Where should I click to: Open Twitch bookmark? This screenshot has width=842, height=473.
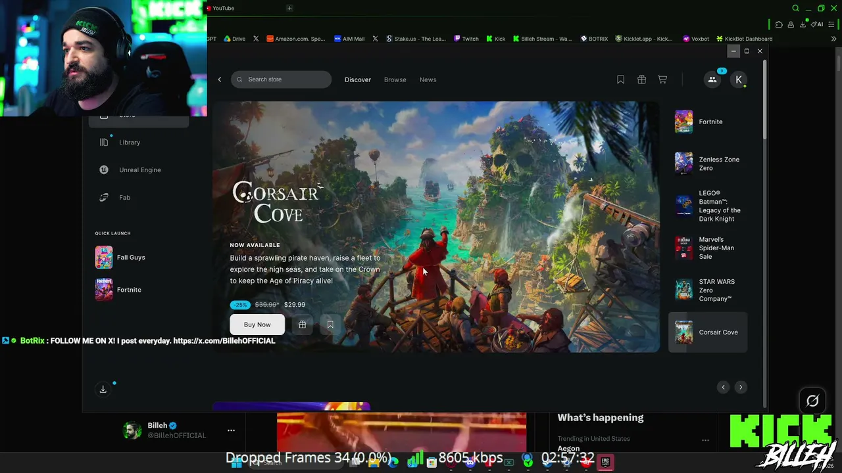[466, 39]
